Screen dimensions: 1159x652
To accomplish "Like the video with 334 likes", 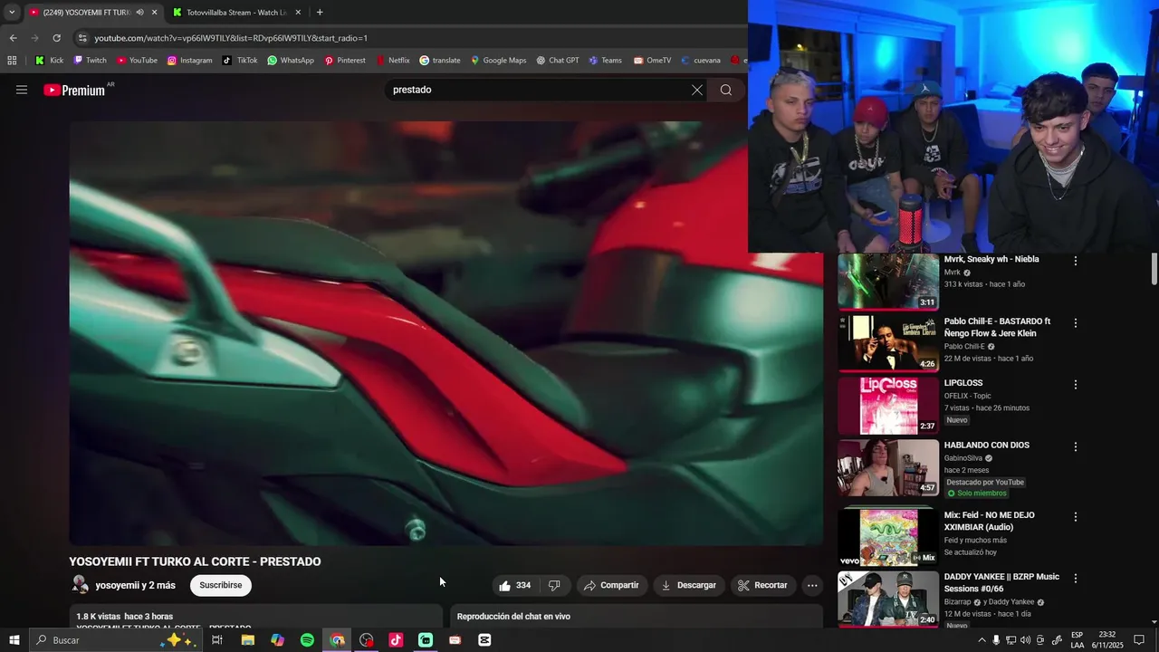I will (x=515, y=585).
